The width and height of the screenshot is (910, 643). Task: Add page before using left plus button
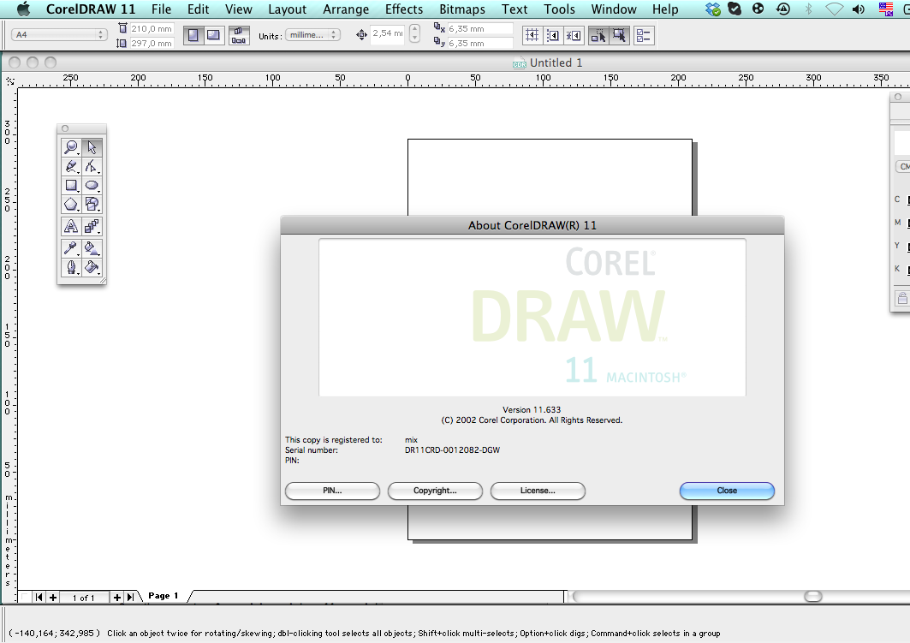(53, 597)
